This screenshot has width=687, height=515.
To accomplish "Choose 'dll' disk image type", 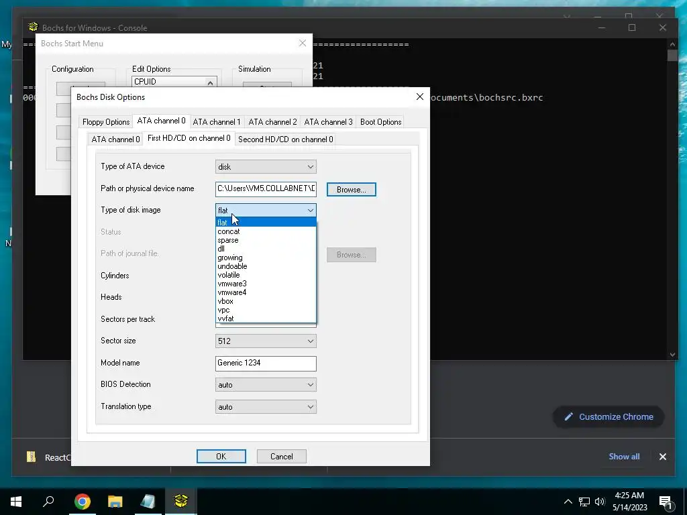I will pyautogui.click(x=266, y=249).
